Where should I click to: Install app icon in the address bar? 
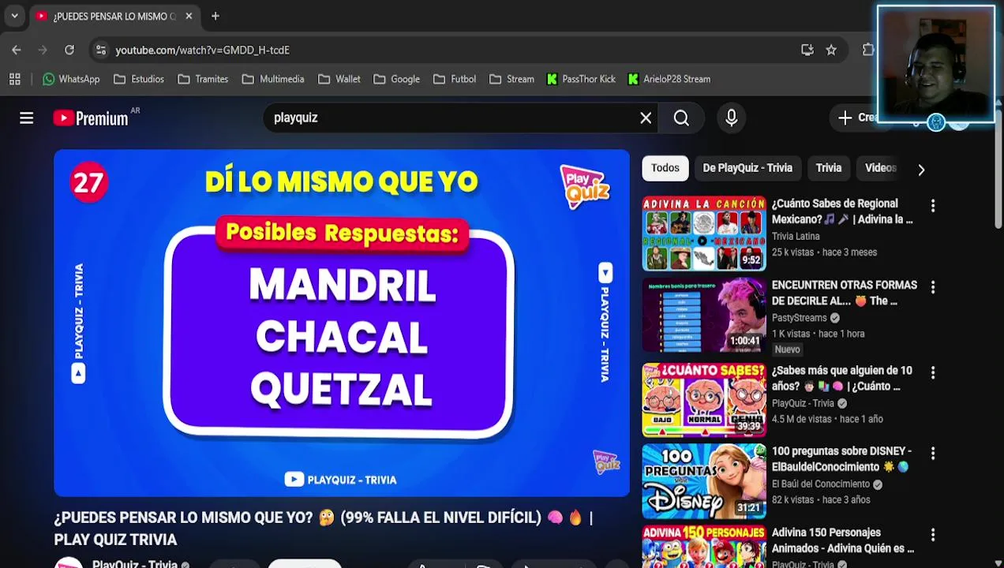[x=807, y=50]
